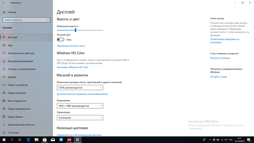
Task: Select the Многозадачность icon in sidebar
Action: tap(4, 101)
